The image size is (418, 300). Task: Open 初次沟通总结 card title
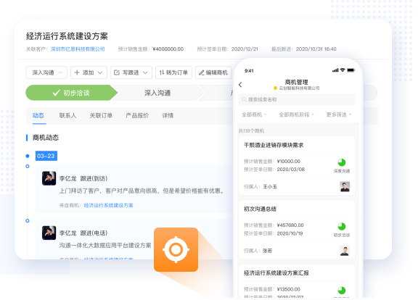(x=260, y=209)
